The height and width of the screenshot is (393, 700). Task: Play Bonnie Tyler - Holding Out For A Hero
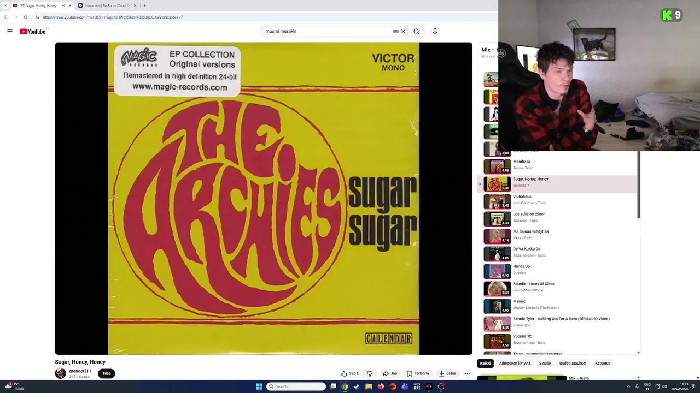coord(558,323)
